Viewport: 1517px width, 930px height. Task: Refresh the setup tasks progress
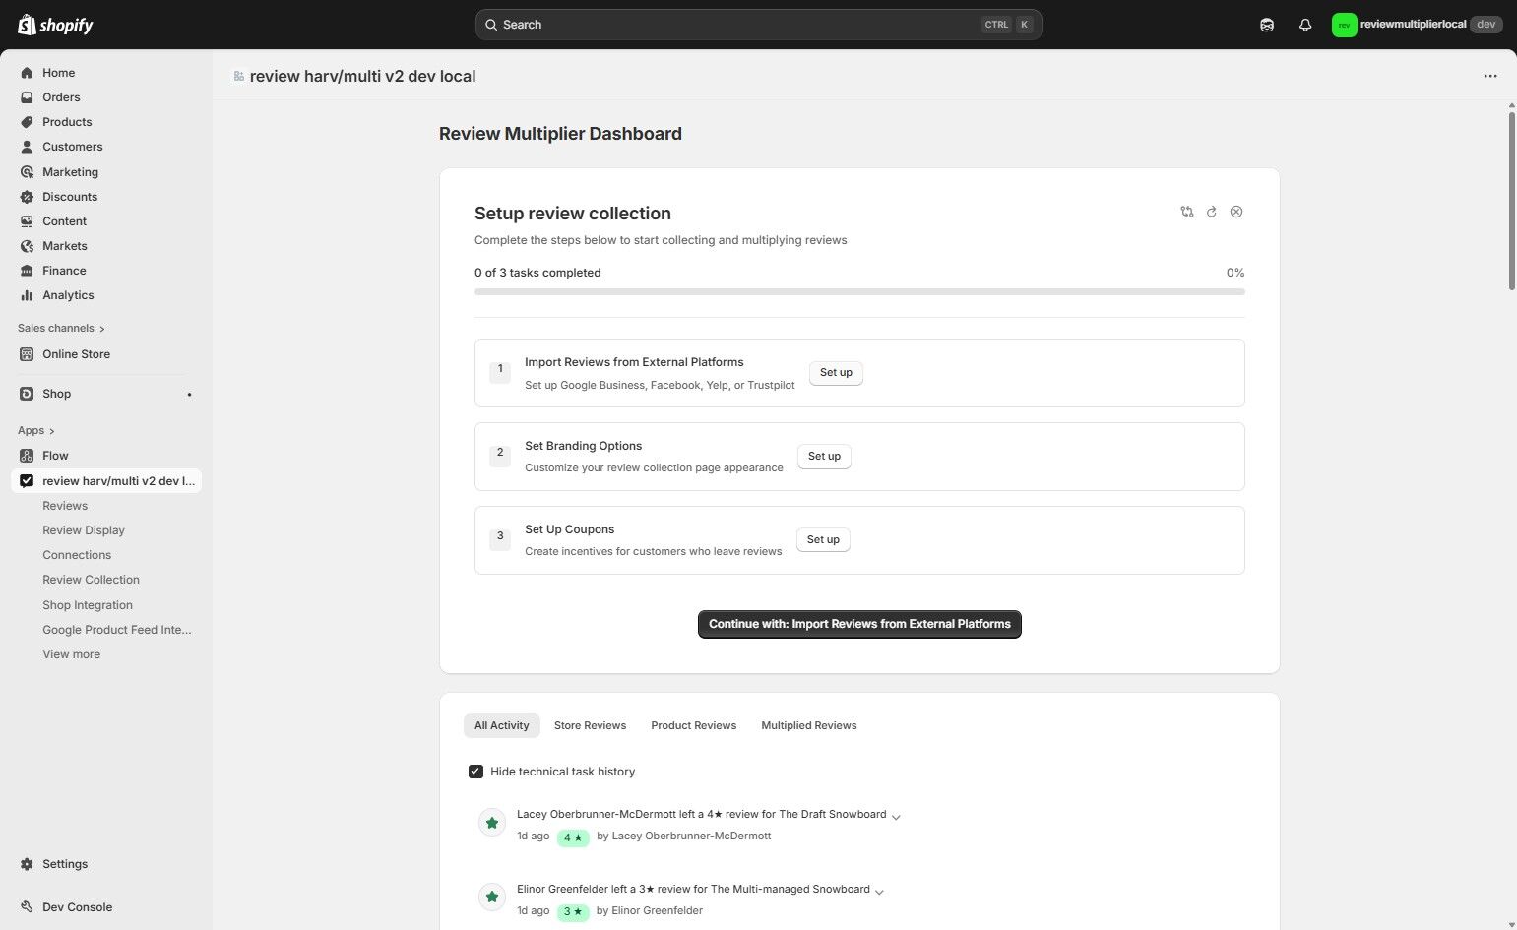pos(1211,212)
